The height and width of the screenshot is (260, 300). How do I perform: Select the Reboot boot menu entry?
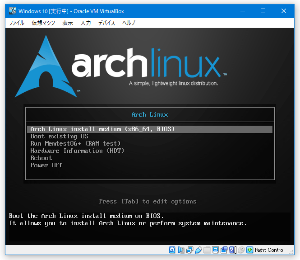tap(41, 158)
